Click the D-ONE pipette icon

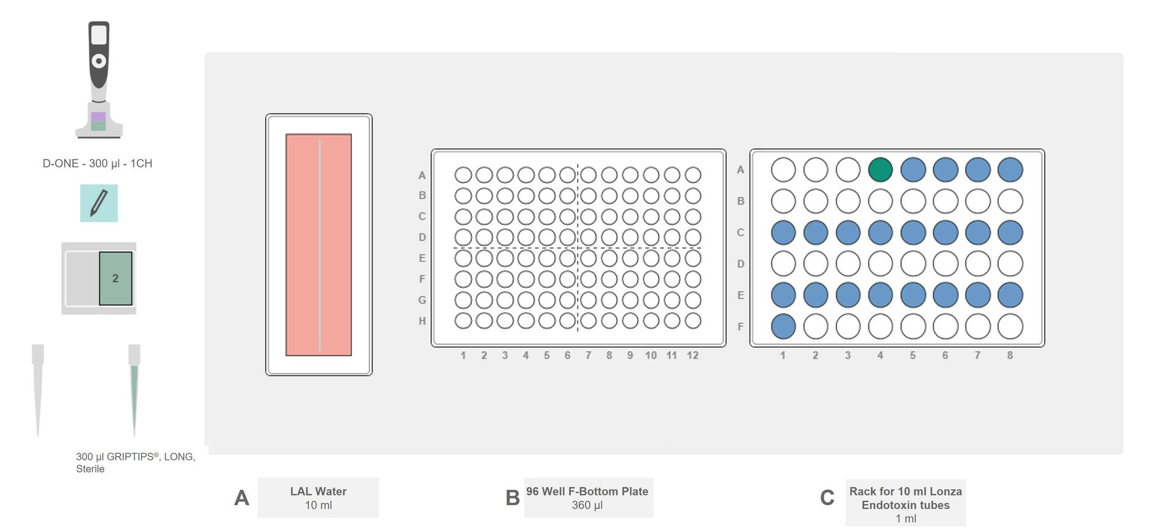[99, 80]
